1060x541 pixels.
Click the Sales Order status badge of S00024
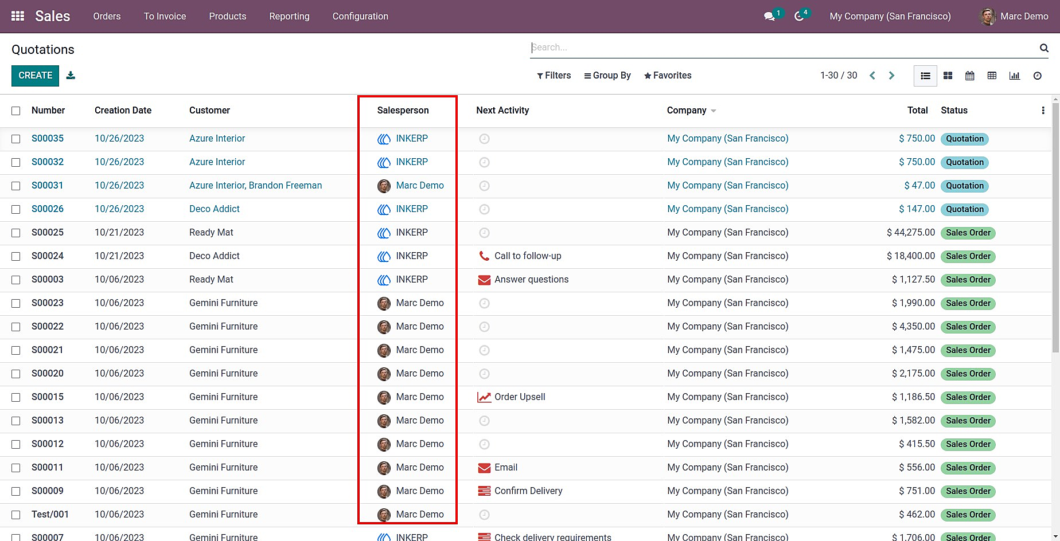click(x=968, y=256)
